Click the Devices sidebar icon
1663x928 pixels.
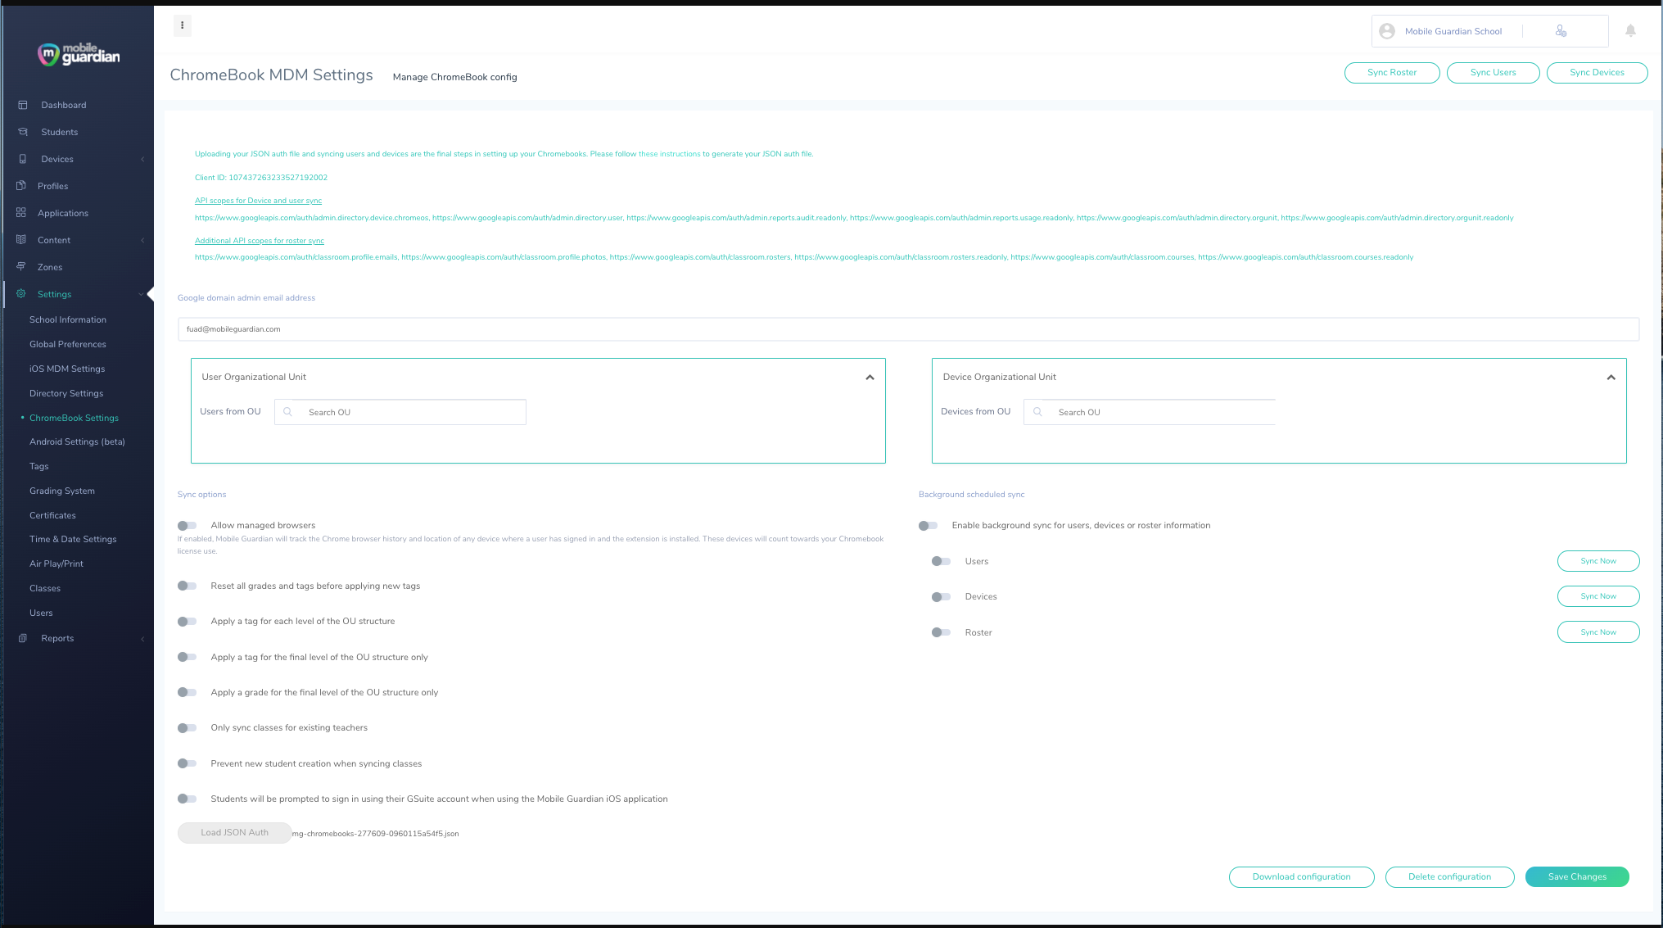(23, 159)
